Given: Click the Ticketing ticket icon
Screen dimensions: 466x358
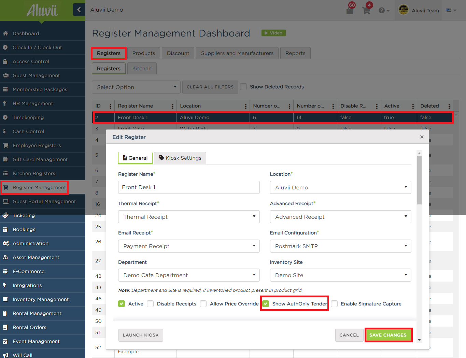Looking at the screenshot, I should point(5,215).
